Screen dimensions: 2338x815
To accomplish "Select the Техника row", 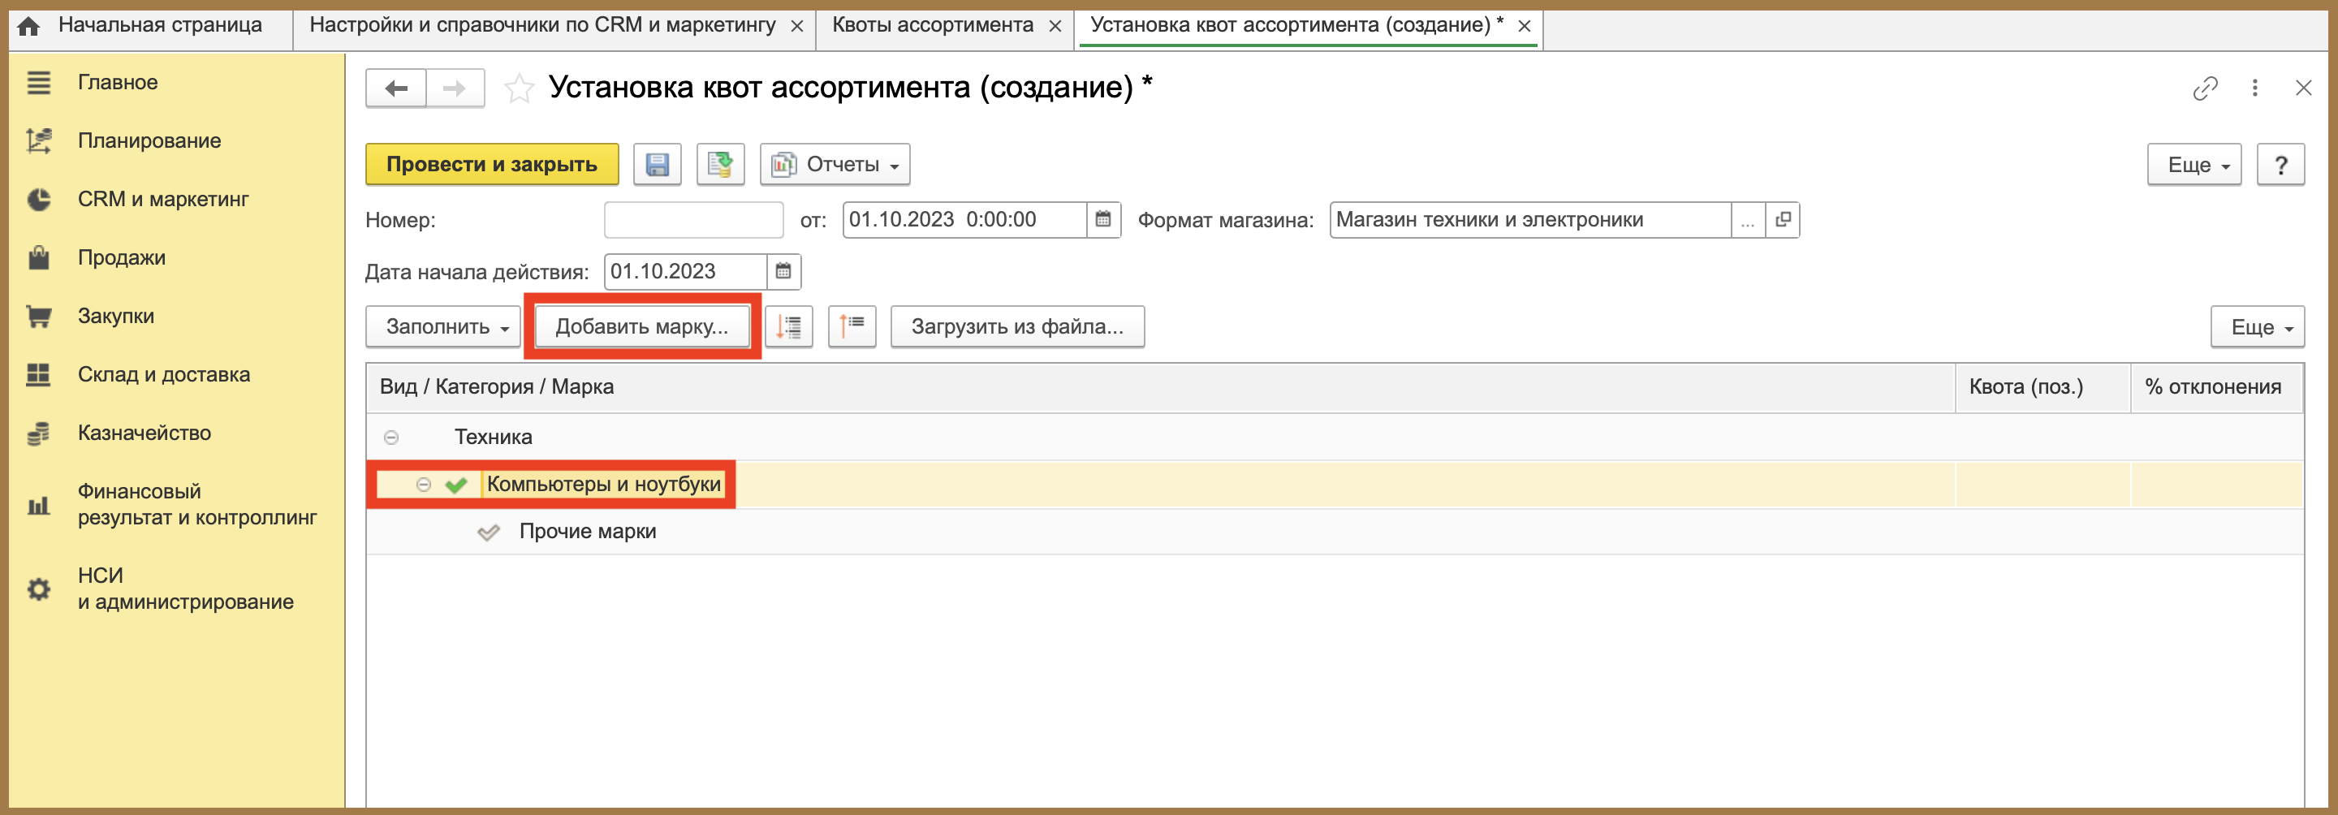I will pos(1334,438).
